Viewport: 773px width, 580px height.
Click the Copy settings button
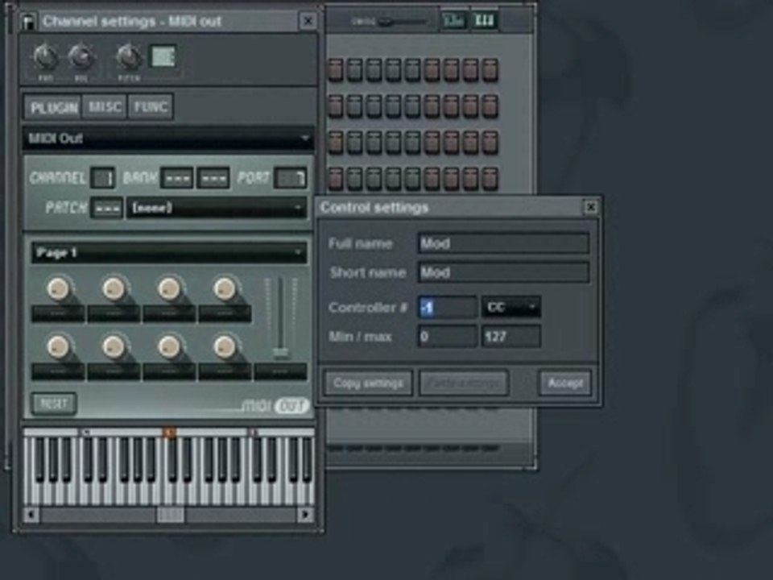[368, 383]
